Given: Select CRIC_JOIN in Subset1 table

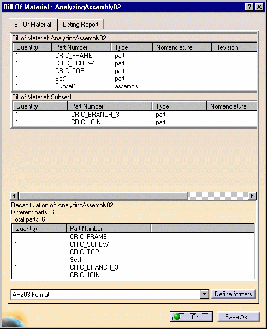Looking at the screenshot, I should [86, 122].
